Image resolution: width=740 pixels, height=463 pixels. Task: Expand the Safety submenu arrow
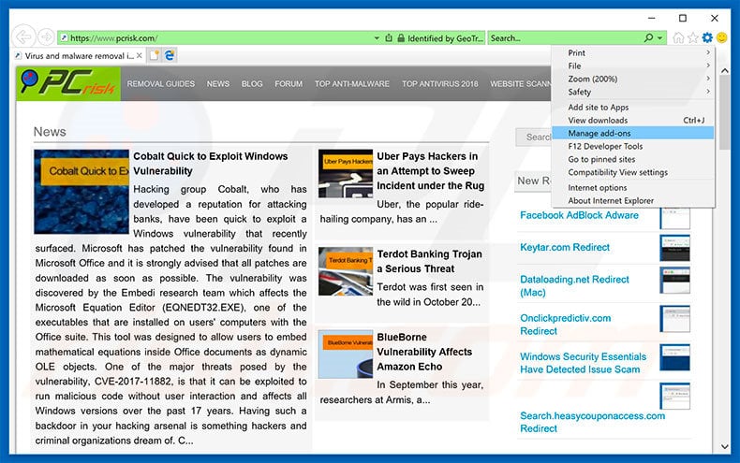point(708,92)
